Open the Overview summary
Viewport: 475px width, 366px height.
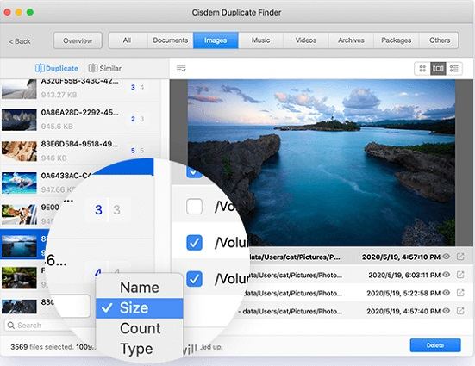point(78,40)
